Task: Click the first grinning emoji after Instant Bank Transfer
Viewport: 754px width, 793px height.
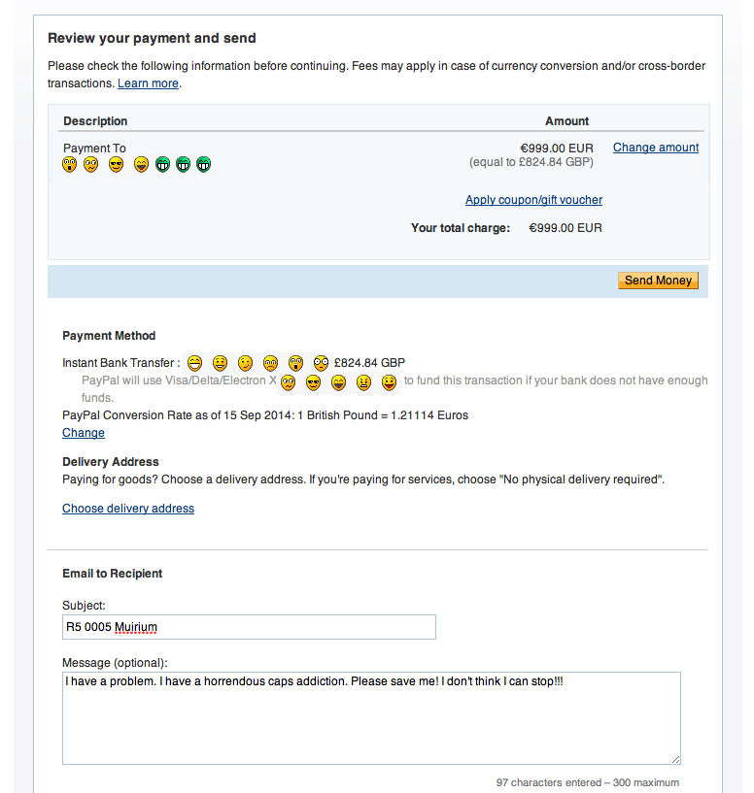Action: [194, 363]
